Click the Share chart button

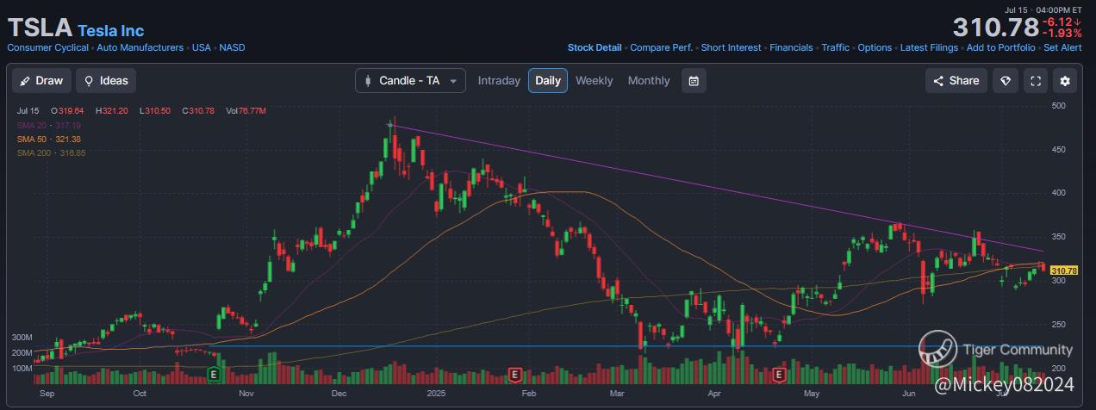pyautogui.click(x=956, y=81)
